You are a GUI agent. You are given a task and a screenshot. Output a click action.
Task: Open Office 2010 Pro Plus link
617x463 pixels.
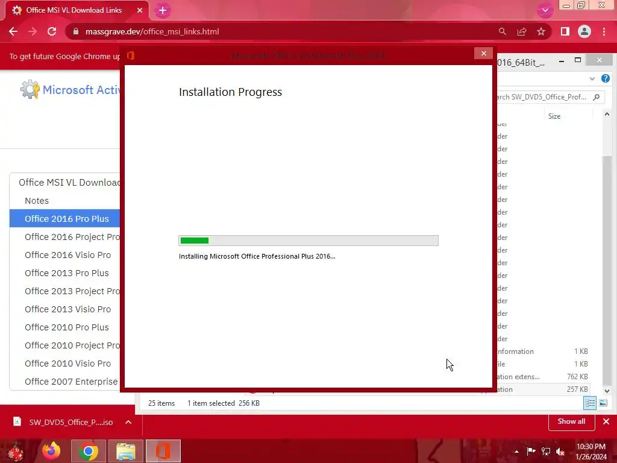click(66, 327)
